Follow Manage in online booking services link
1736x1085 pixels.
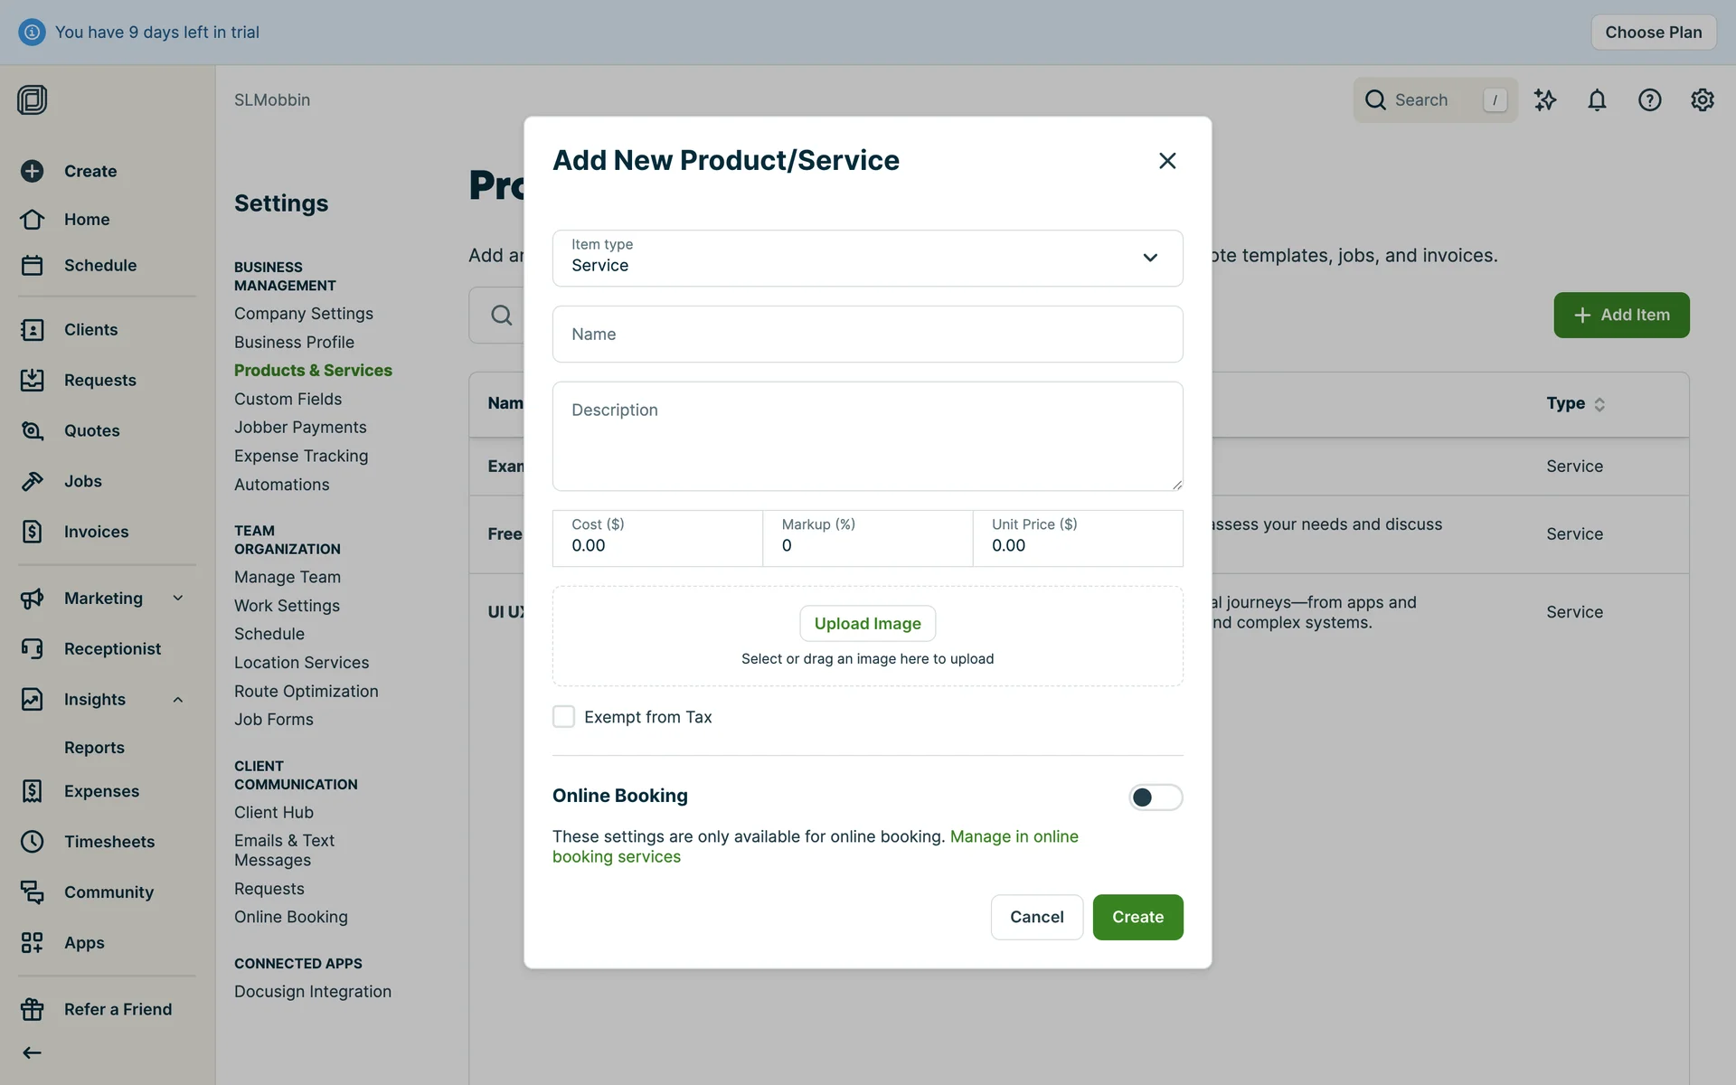tap(1014, 836)
